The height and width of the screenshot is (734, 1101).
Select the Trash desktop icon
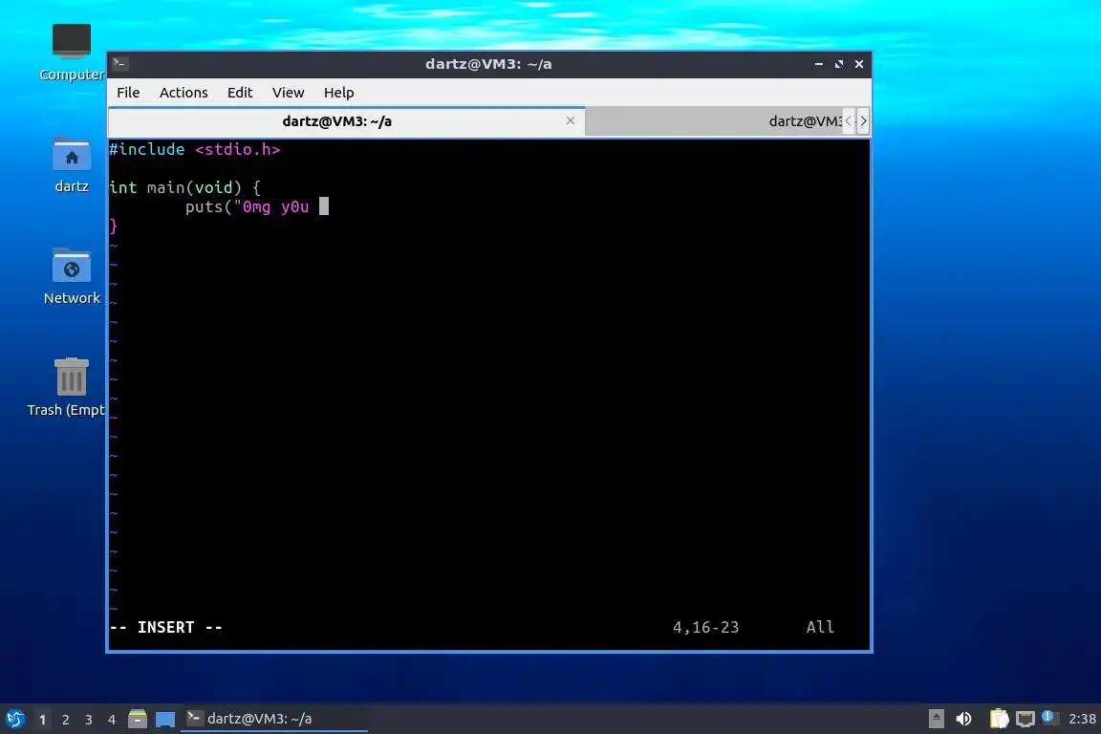tap(67, 388)
